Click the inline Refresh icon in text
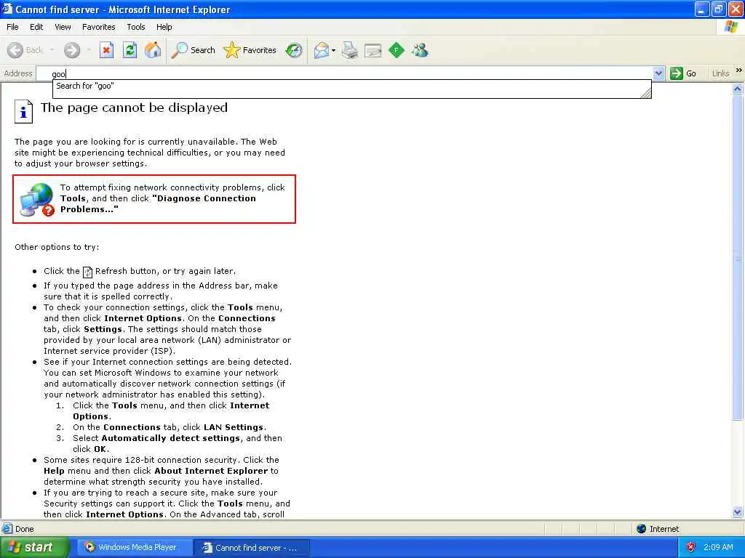This screenshot has width=745, height=558. 87,272
